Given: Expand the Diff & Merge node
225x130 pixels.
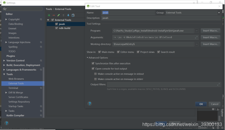Looking at the screenshot, I should point(6,93).
